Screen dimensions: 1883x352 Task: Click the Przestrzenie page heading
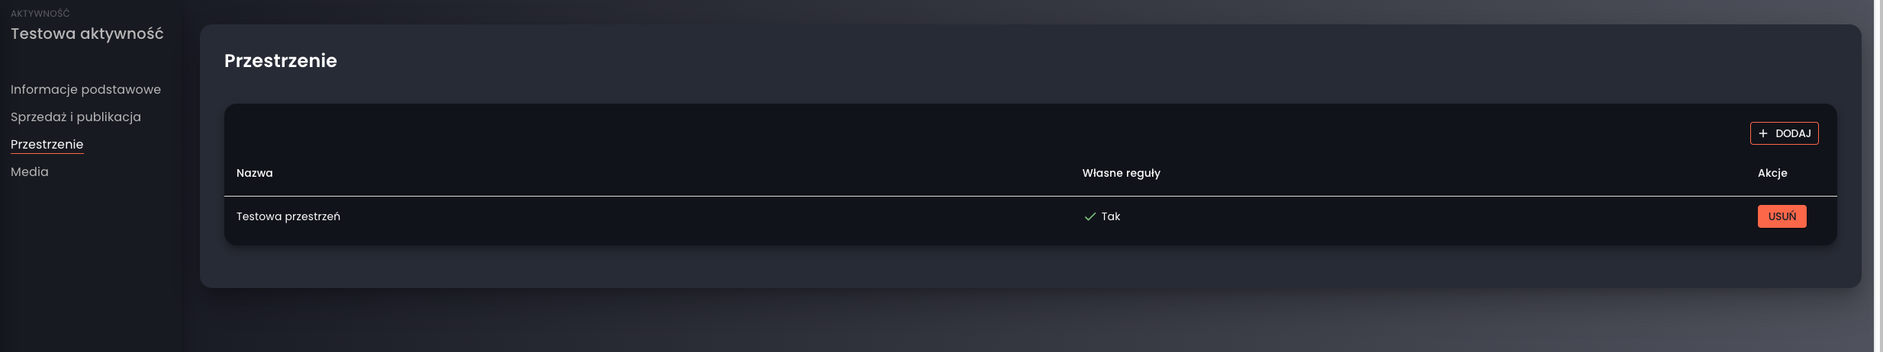click(280, 60)
